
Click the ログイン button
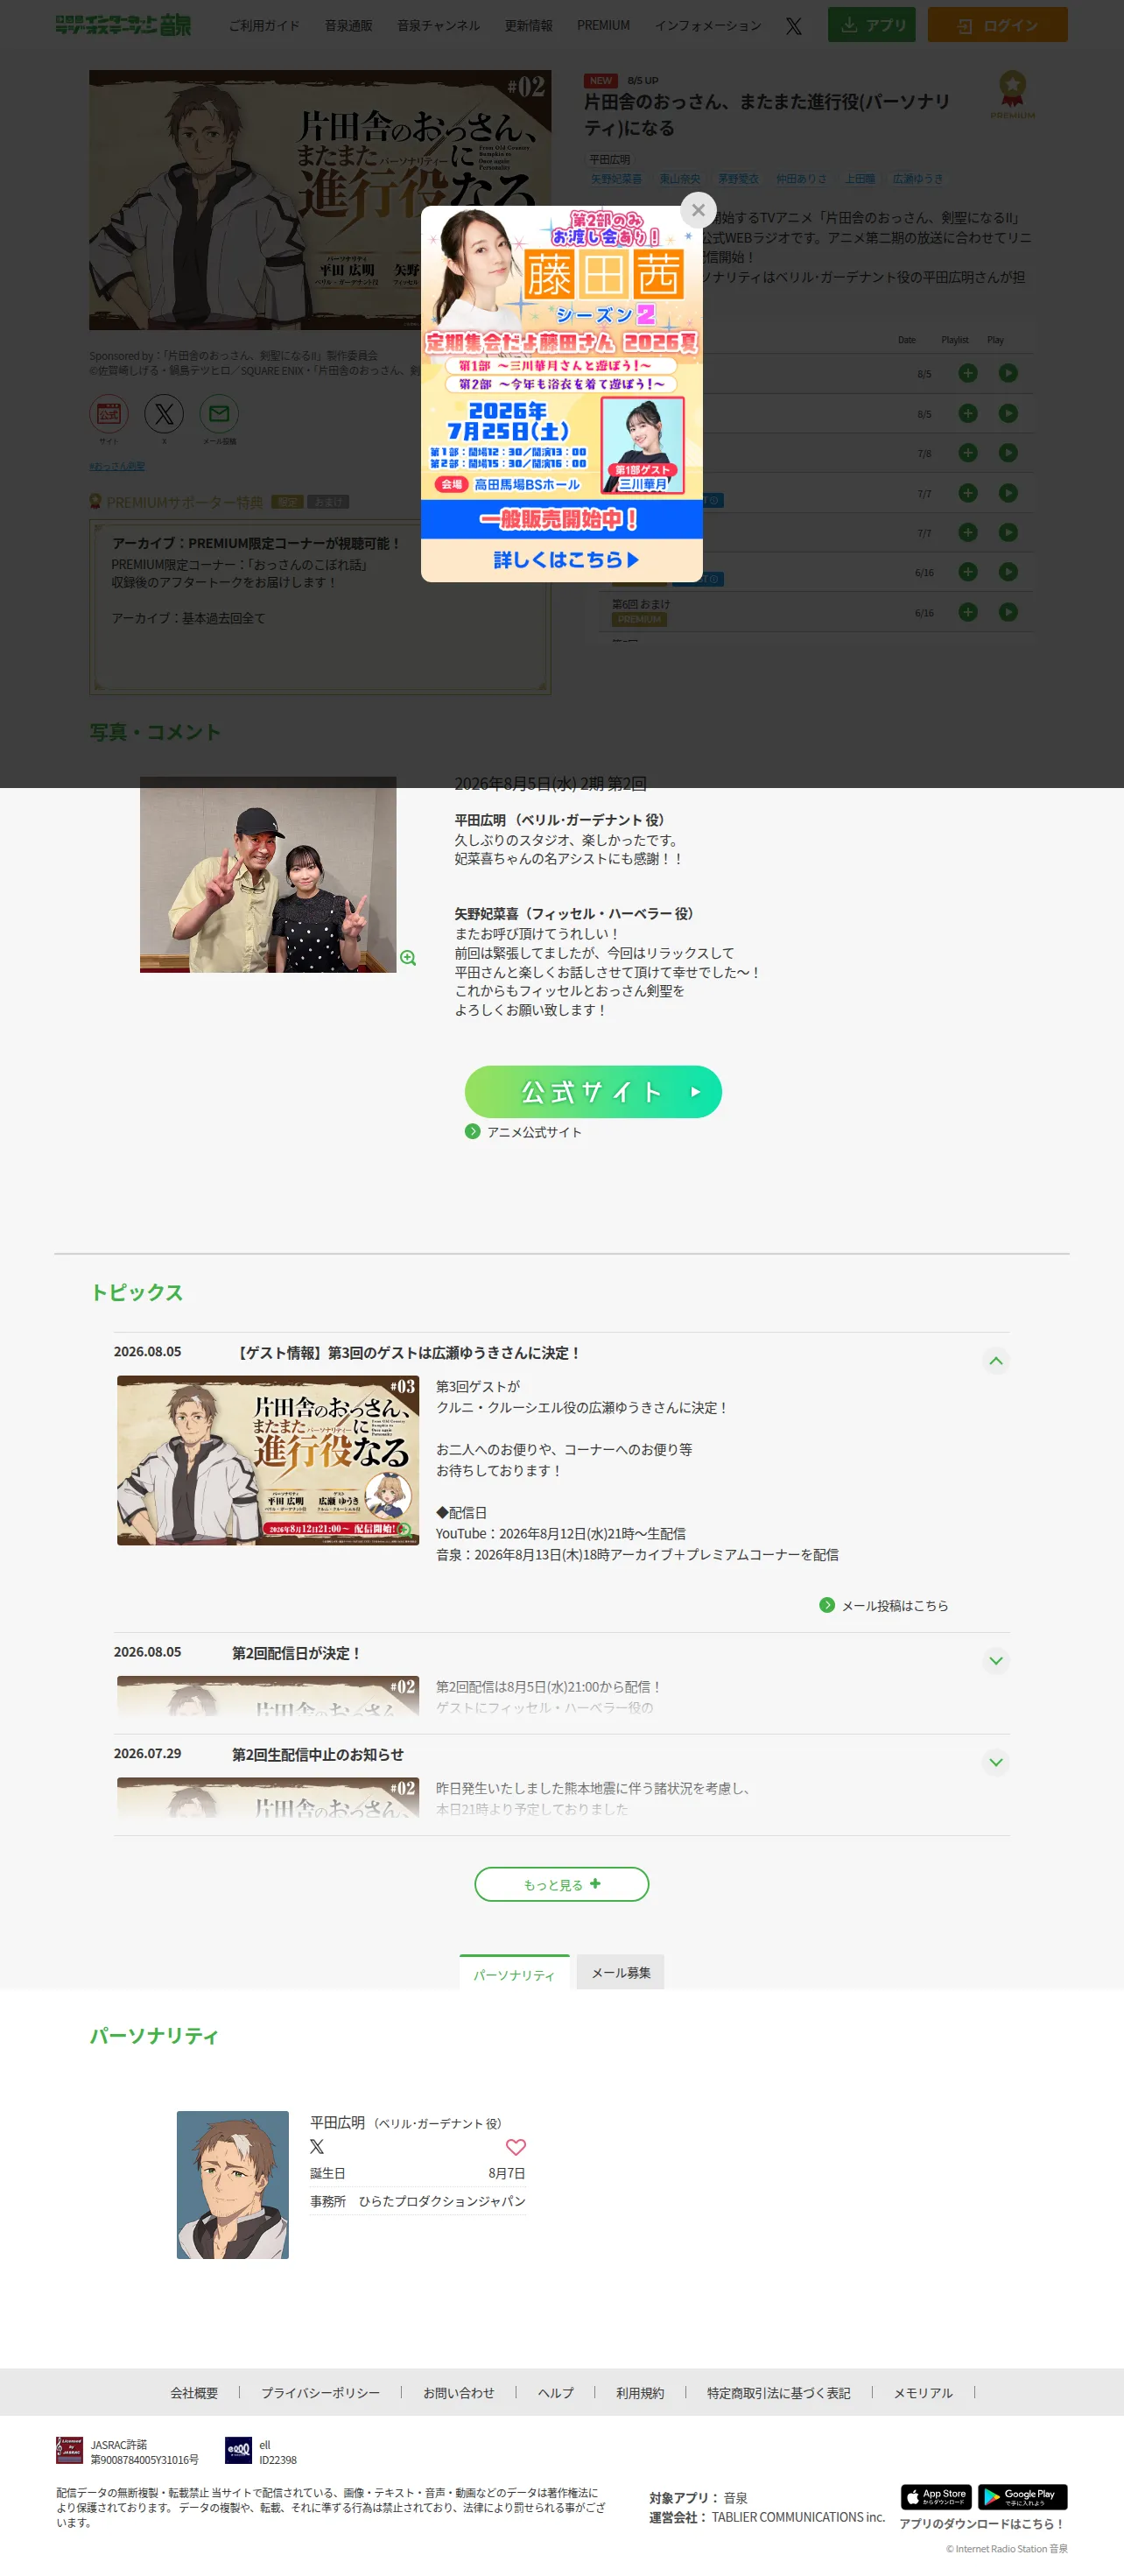(x=997, y=25)
